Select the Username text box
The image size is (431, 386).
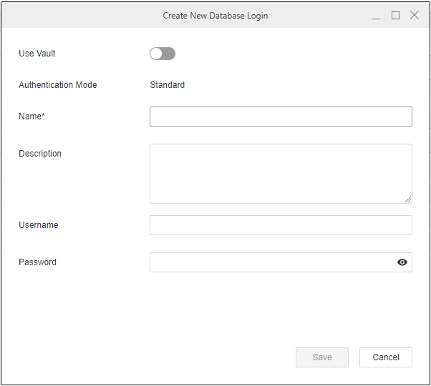click(x=280, y=225)
